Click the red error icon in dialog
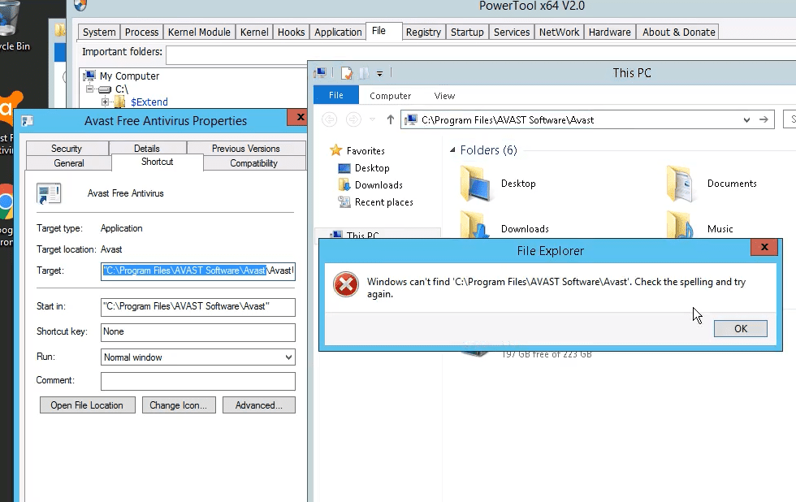Image resolution: width=796 pixels, height=502 pixels. [346, 284]
